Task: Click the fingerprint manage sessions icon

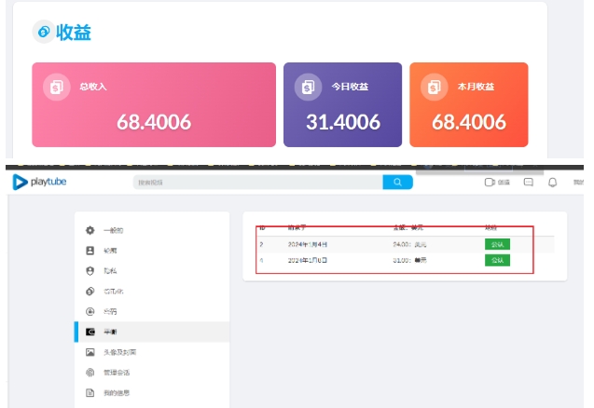Action: click(x=90, y=373)
